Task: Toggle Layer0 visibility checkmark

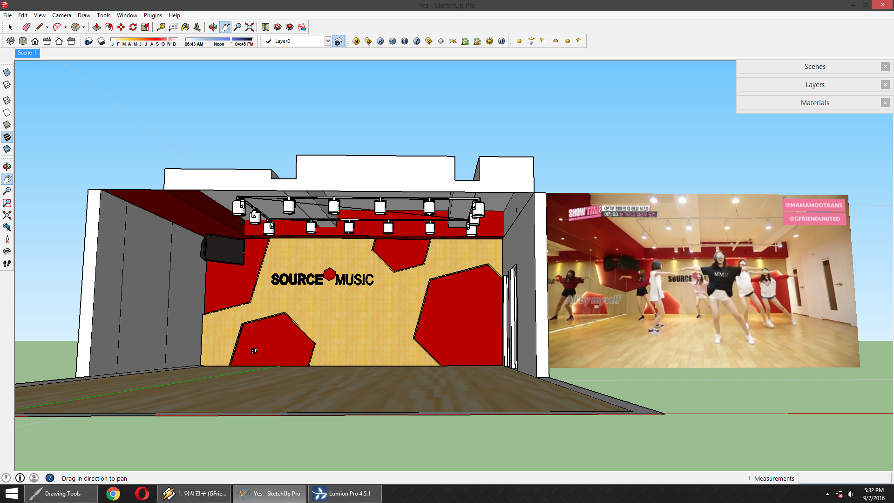Action: coord(268,41)
